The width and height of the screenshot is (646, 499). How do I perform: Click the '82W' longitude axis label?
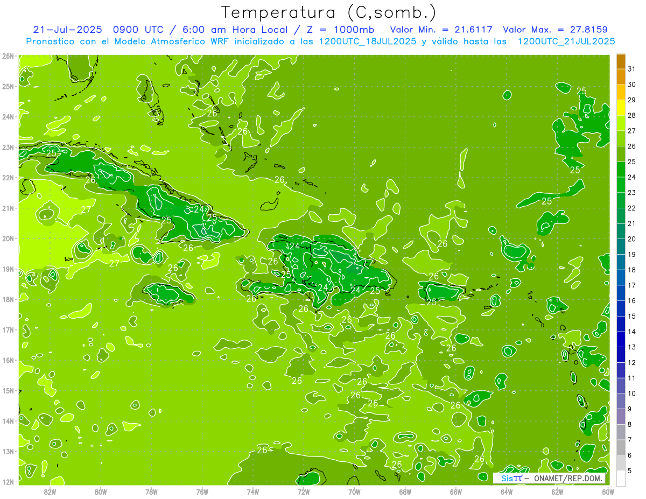click(x=50, y=491)
